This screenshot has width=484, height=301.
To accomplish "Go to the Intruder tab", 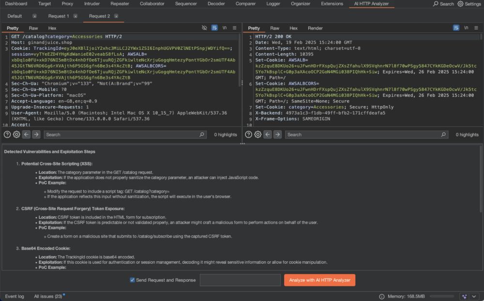I will pyautogui.click(x=92, y=4).
